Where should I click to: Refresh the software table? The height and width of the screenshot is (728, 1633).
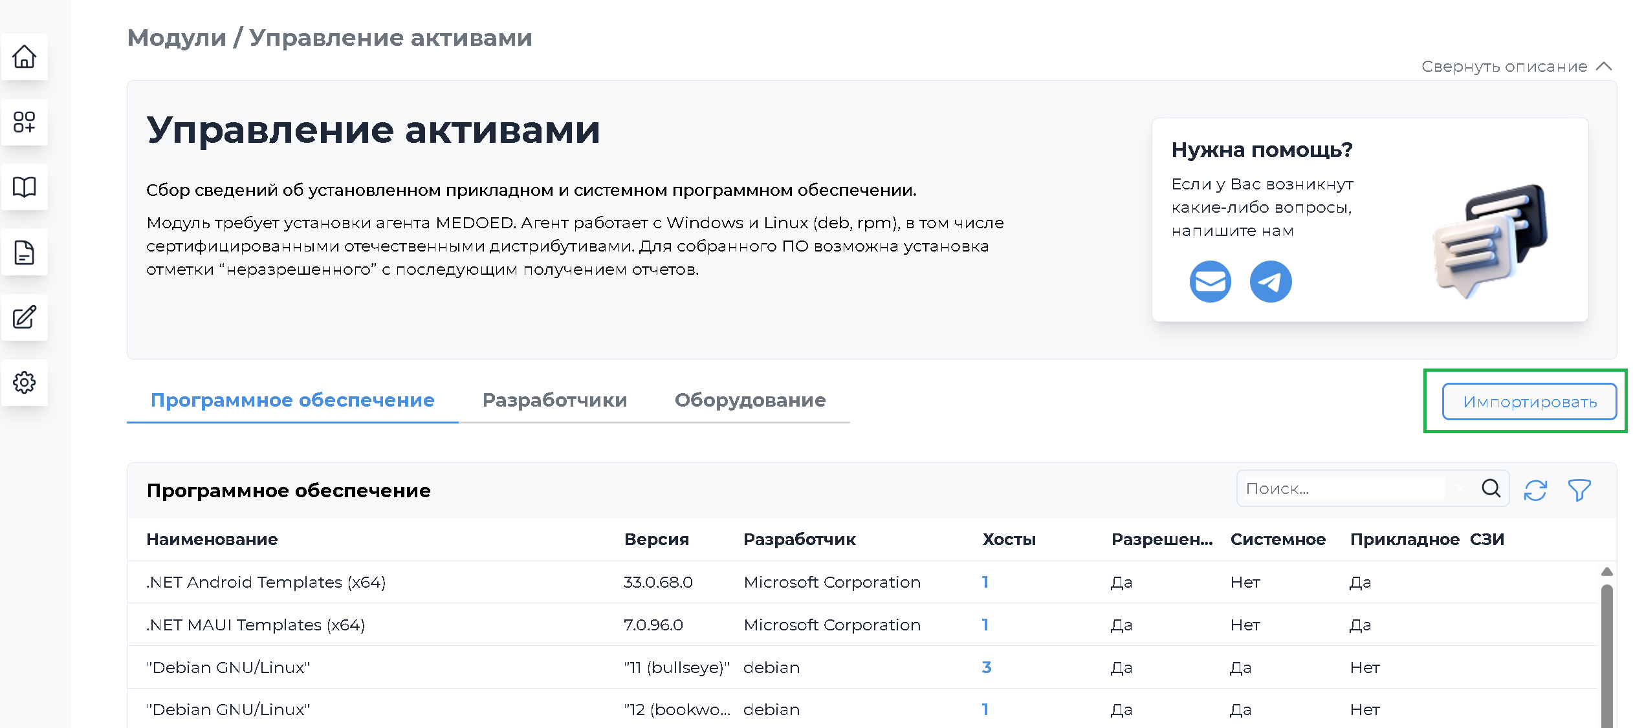click(x=1535, y=490)
